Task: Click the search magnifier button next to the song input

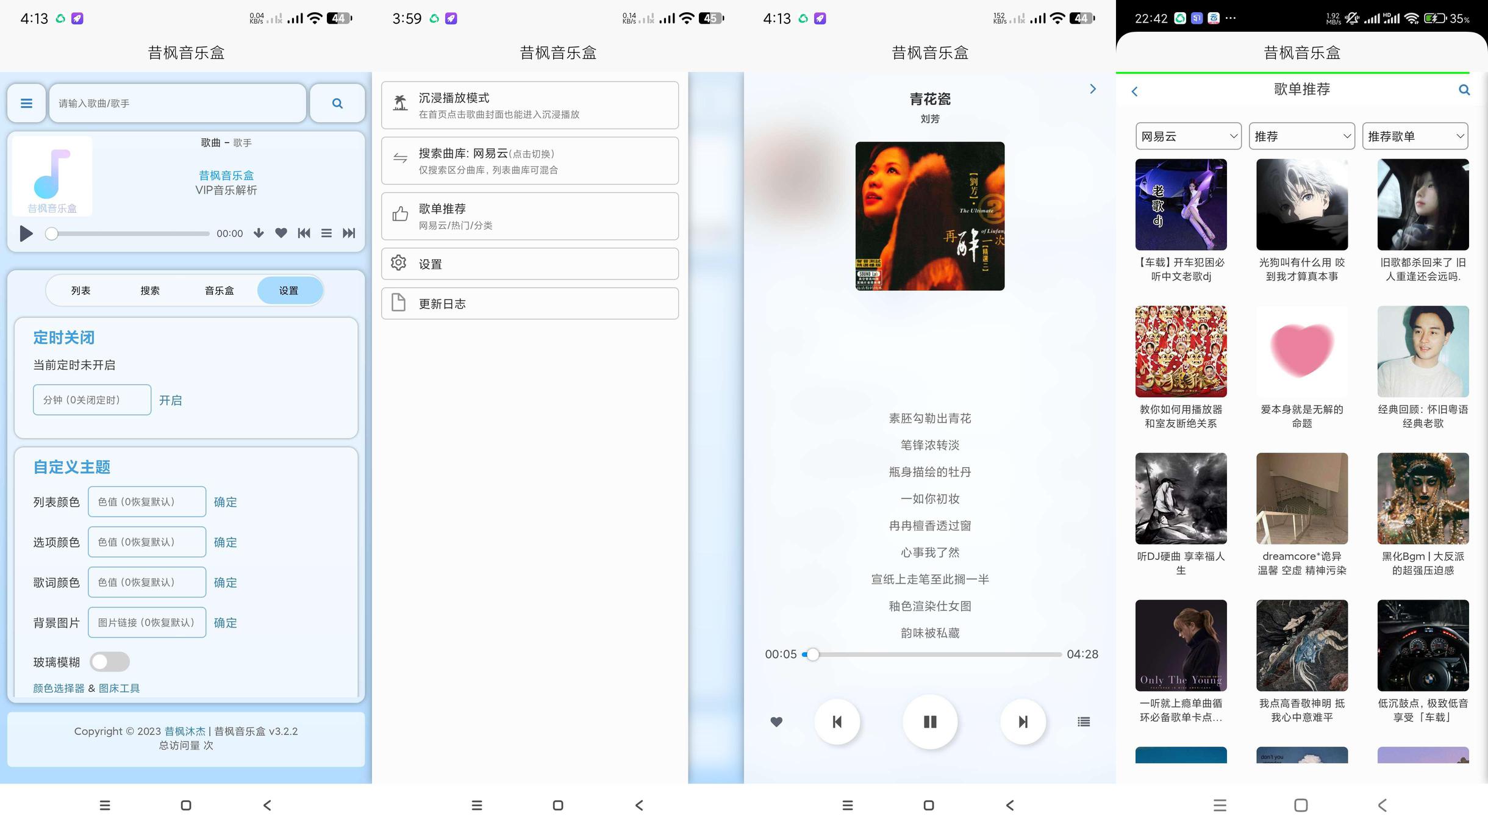Action: (337, 103)
